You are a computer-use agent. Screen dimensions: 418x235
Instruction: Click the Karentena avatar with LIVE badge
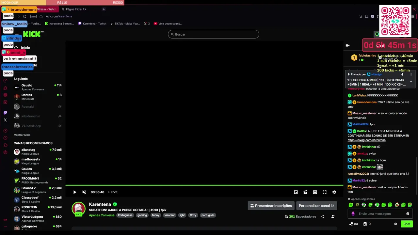click(x=78, y=209)
